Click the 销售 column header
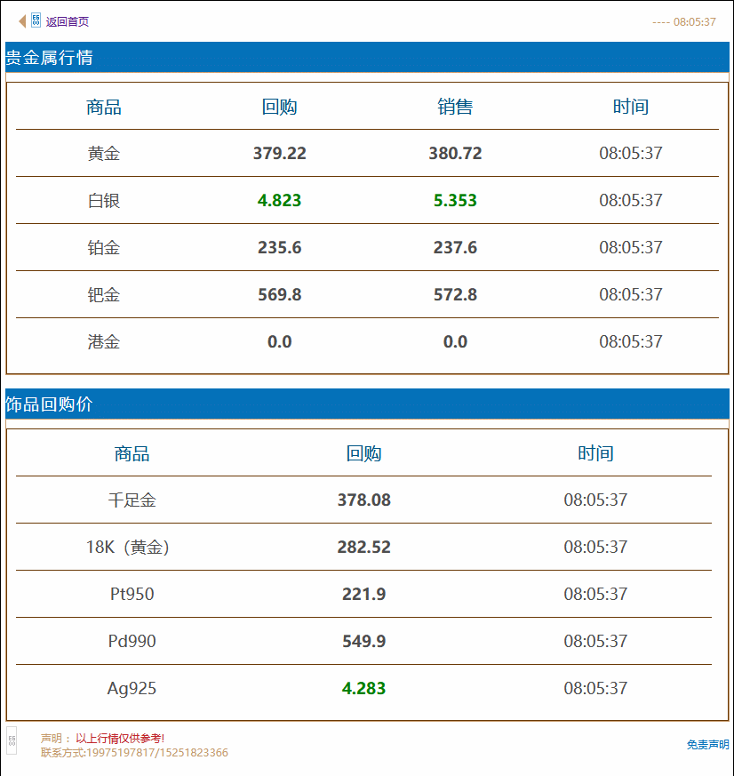 click(x=456, y=106)
